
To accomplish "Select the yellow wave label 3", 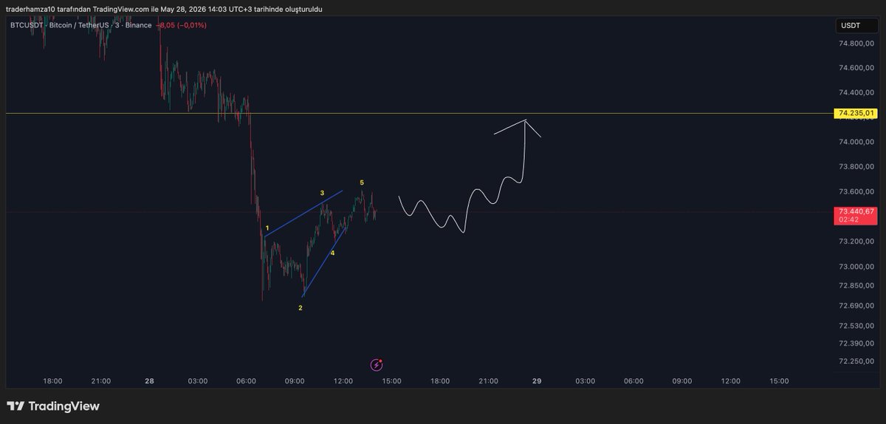I will click(x=322, y=193).
